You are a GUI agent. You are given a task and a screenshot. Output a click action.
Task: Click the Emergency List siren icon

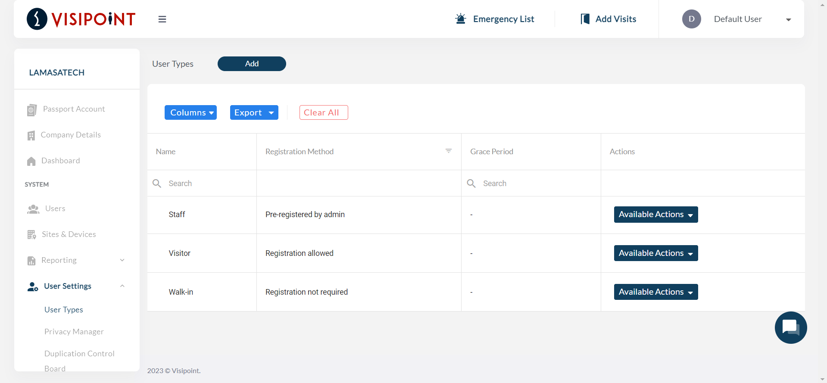coord(461,19)
